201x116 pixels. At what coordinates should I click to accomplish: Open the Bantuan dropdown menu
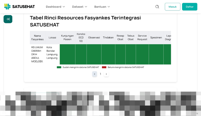[x=102, y=7]
